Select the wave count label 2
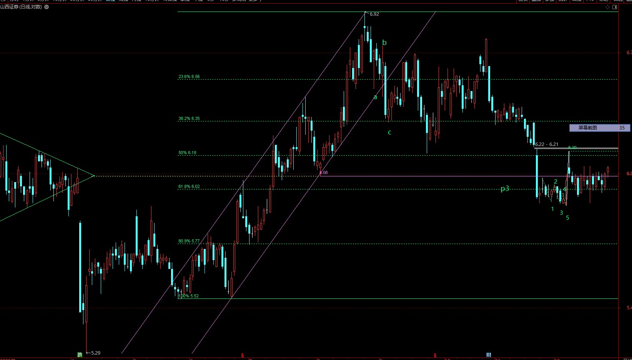 [555, 182]
